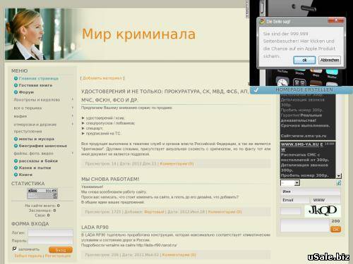The width and height of the screenshot is (353, 264).
Task: Click the chat box scroll down arrow
Action: [x=339, y=176]
